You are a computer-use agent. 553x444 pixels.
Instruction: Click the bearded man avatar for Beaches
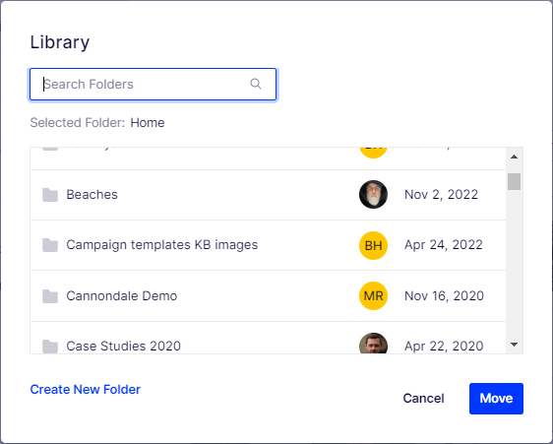coord(373,195)
